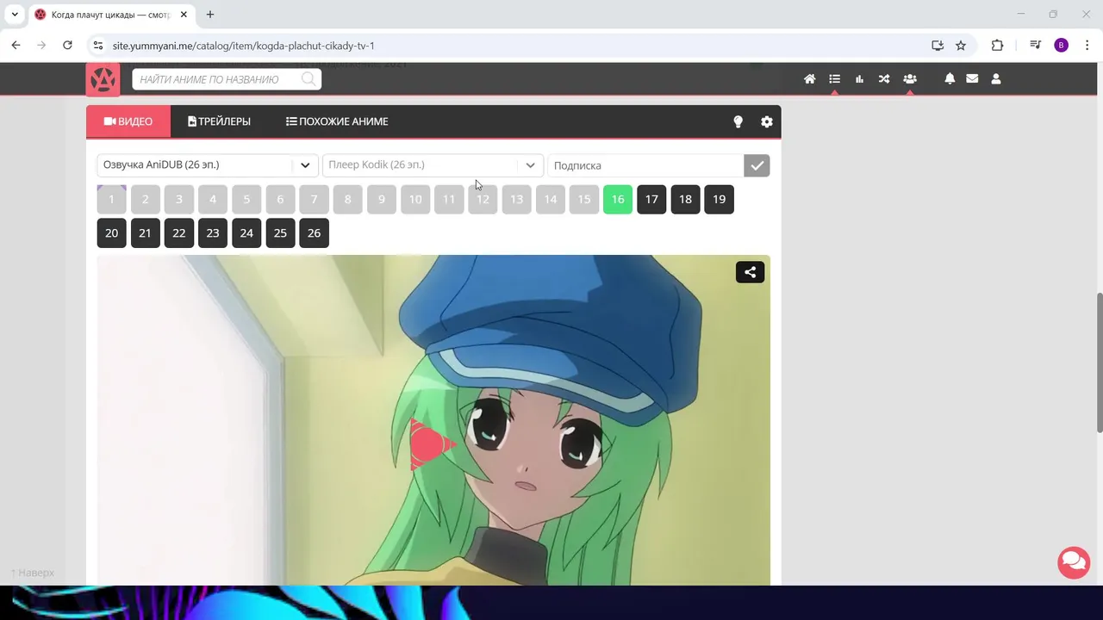This screenshot has height=620, width=1103.
Task: Open player settings gear icon
Action: (767, 122)
